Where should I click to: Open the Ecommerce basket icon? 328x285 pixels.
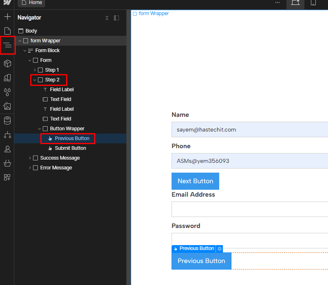7,163
